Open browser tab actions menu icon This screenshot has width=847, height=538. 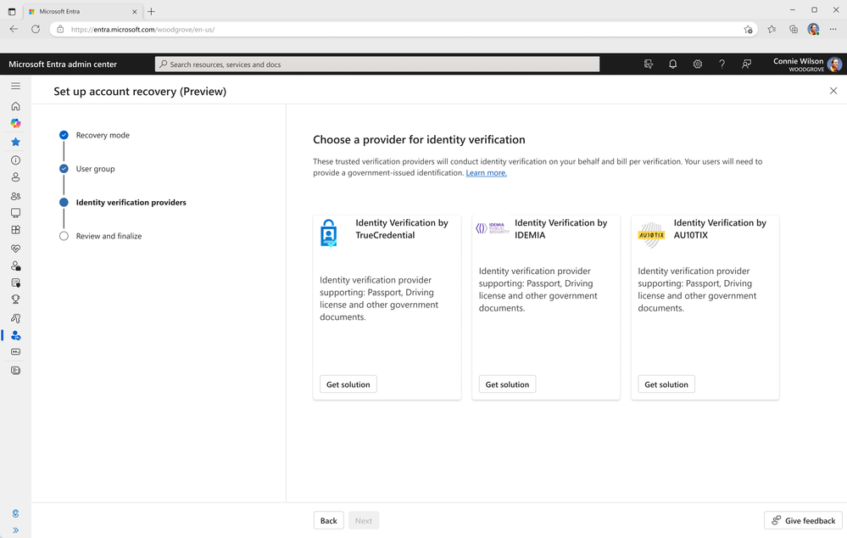point(11,11)
